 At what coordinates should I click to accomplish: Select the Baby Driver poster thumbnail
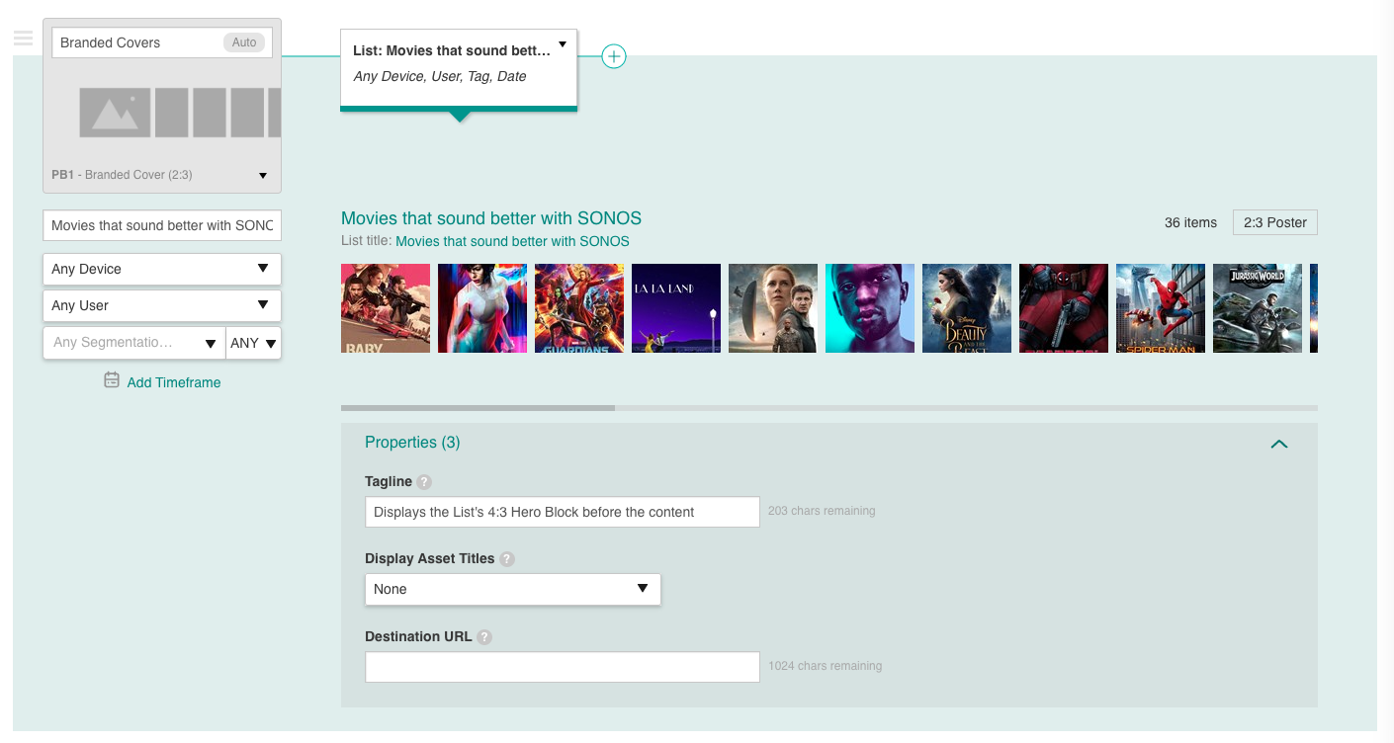tap(386, 308)
